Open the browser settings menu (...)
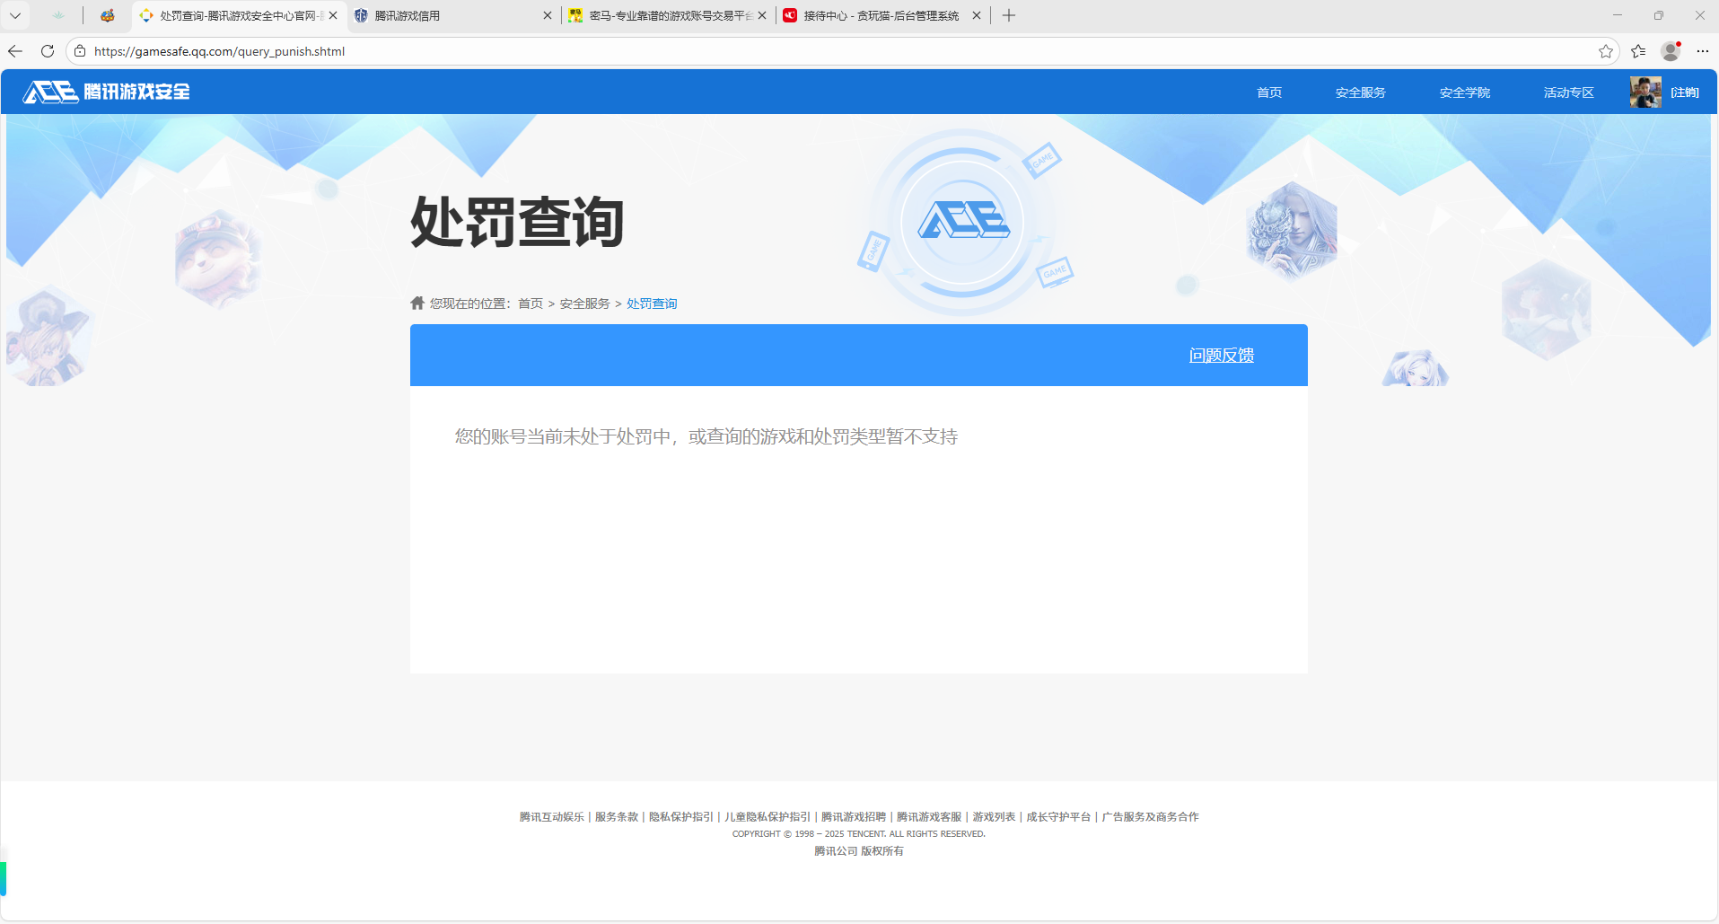This screenshot has height=924, width=1719. [1703, 51]
